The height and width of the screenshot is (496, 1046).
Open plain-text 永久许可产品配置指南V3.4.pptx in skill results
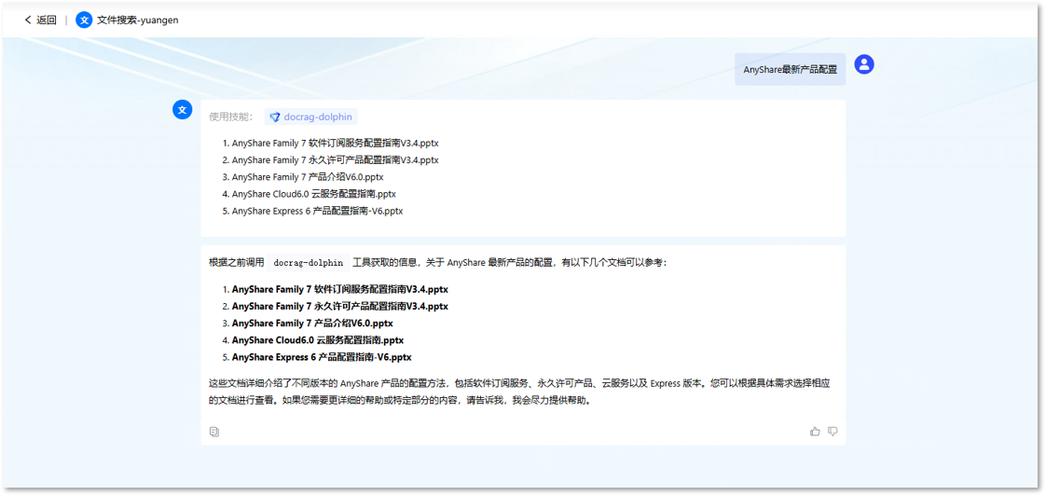tap(335, 160)
